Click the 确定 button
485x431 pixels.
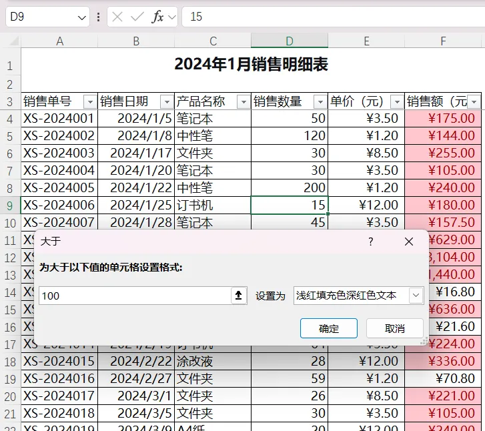329,328
